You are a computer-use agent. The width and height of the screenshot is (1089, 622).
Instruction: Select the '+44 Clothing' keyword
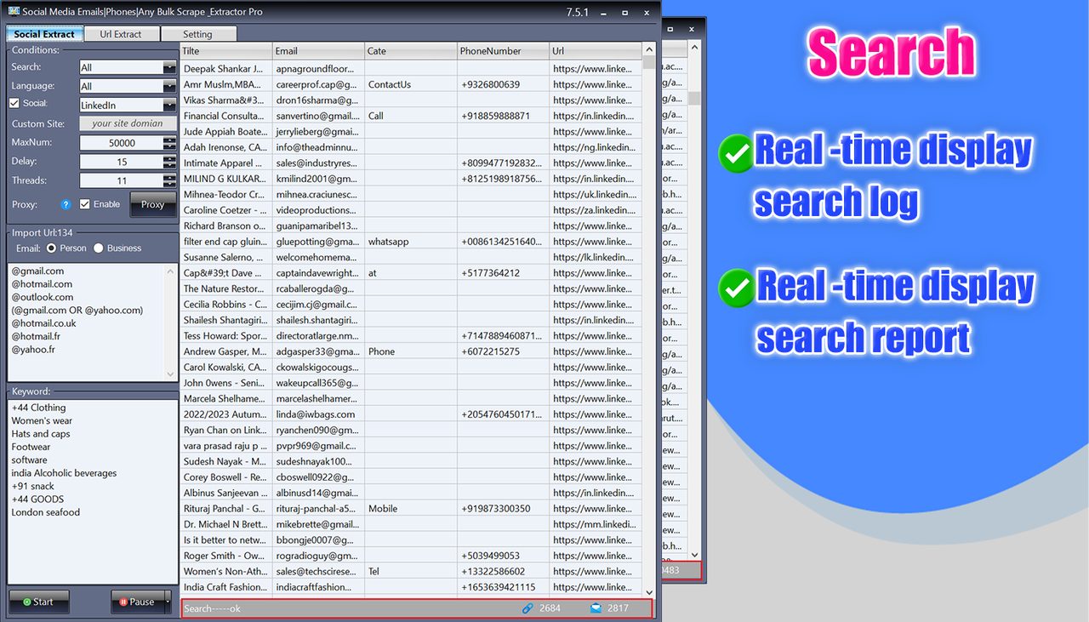tap(38, 408)
